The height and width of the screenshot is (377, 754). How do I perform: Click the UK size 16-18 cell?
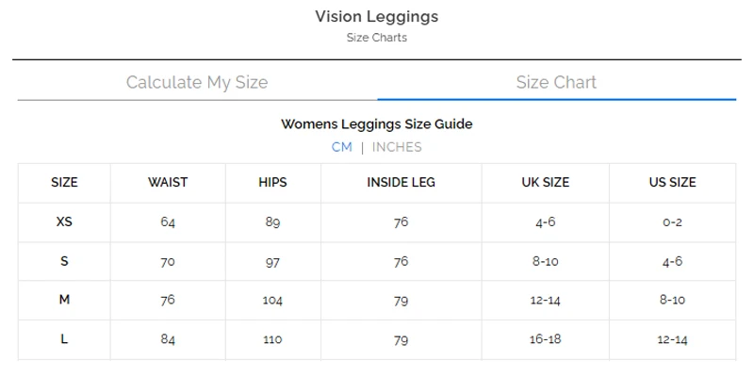[546, 339]
